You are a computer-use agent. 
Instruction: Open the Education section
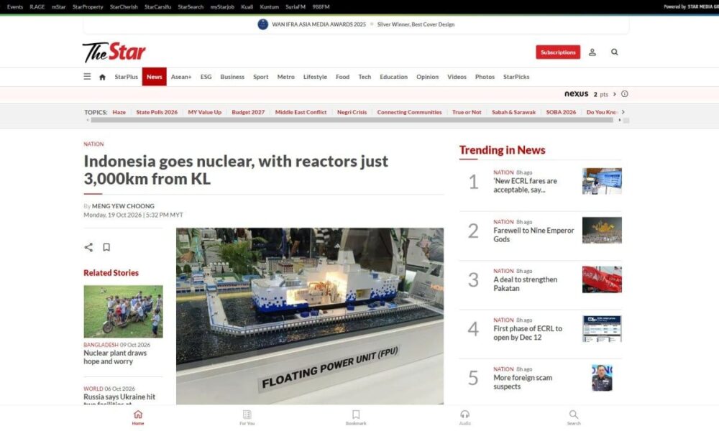(x=393, y=77)
